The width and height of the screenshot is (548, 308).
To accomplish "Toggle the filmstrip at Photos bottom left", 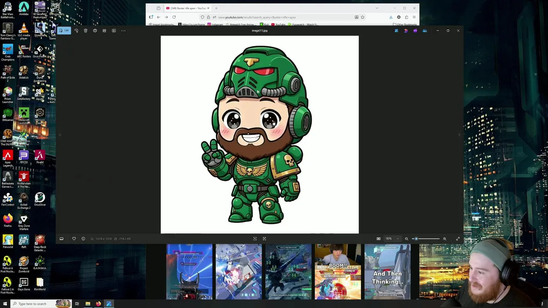I will coord(61,239).
